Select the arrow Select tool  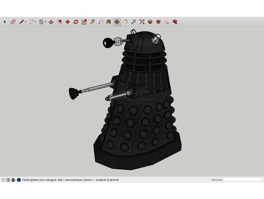[x=5, y=22]
